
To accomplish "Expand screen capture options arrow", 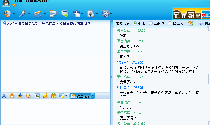I will click(x=66, y=96).
